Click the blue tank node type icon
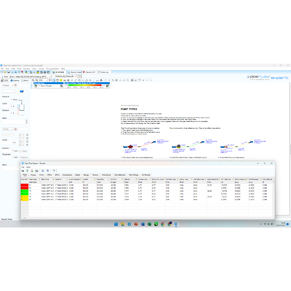This screenshot has width=291, height=291. [x=22, y=91]
